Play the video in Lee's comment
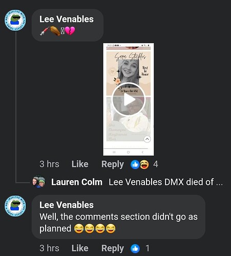 tap(129, 99)
